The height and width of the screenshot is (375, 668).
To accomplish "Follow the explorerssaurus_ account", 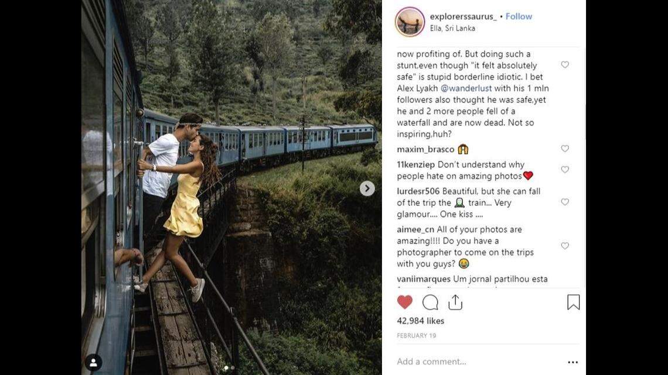I will [519, 16].
